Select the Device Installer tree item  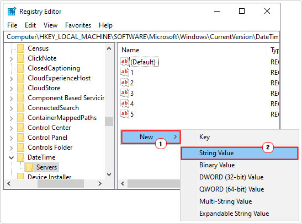click(x=50, y=177)
